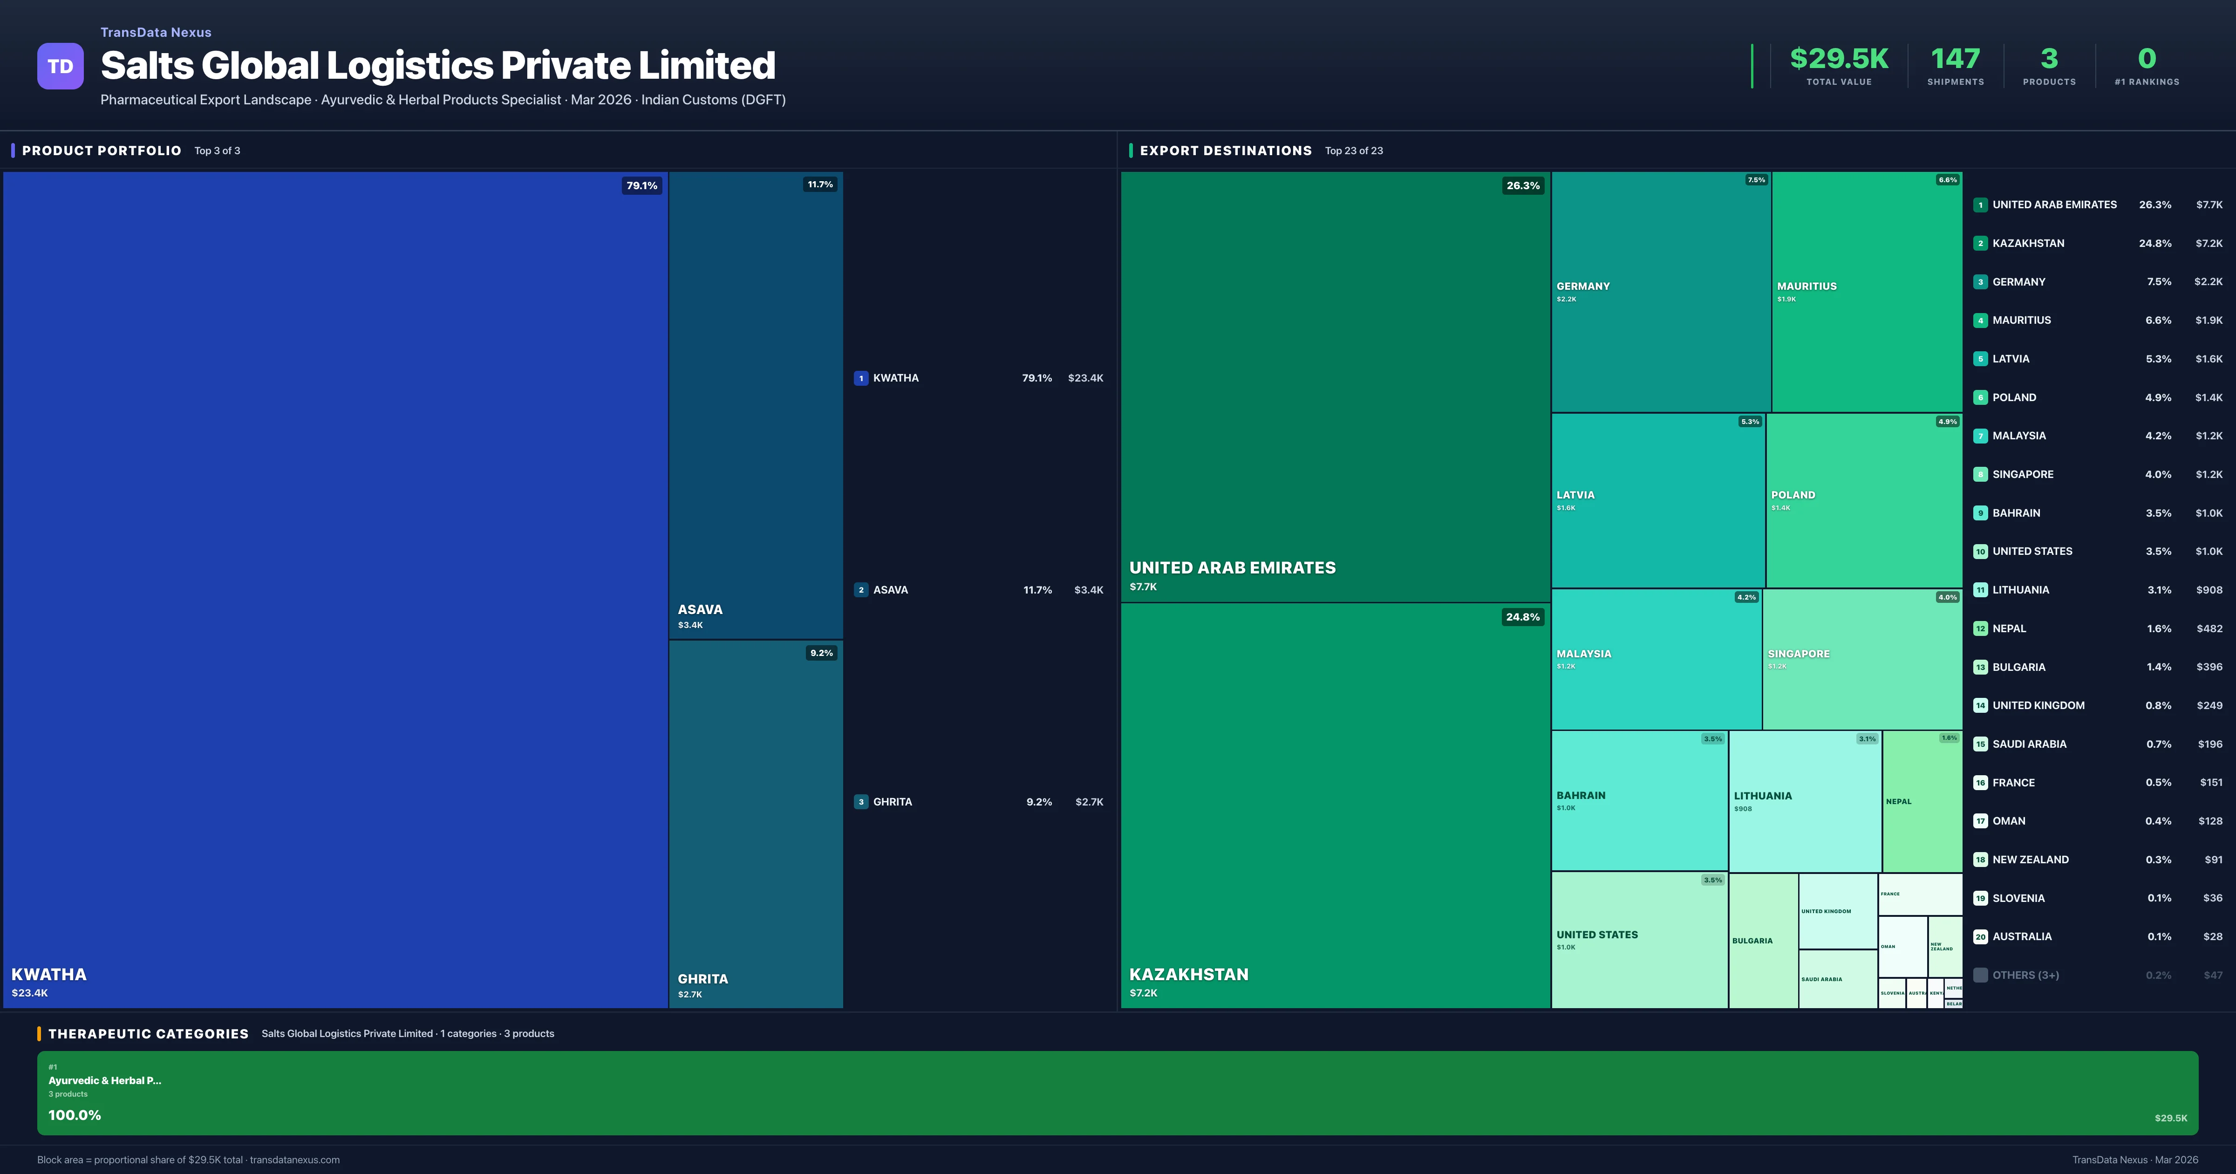Screen dimensions: 2236x1174
Task: Click the rank 5 badge beside LATVIA
Action: pyautogui.click(x=1980, y=360)
